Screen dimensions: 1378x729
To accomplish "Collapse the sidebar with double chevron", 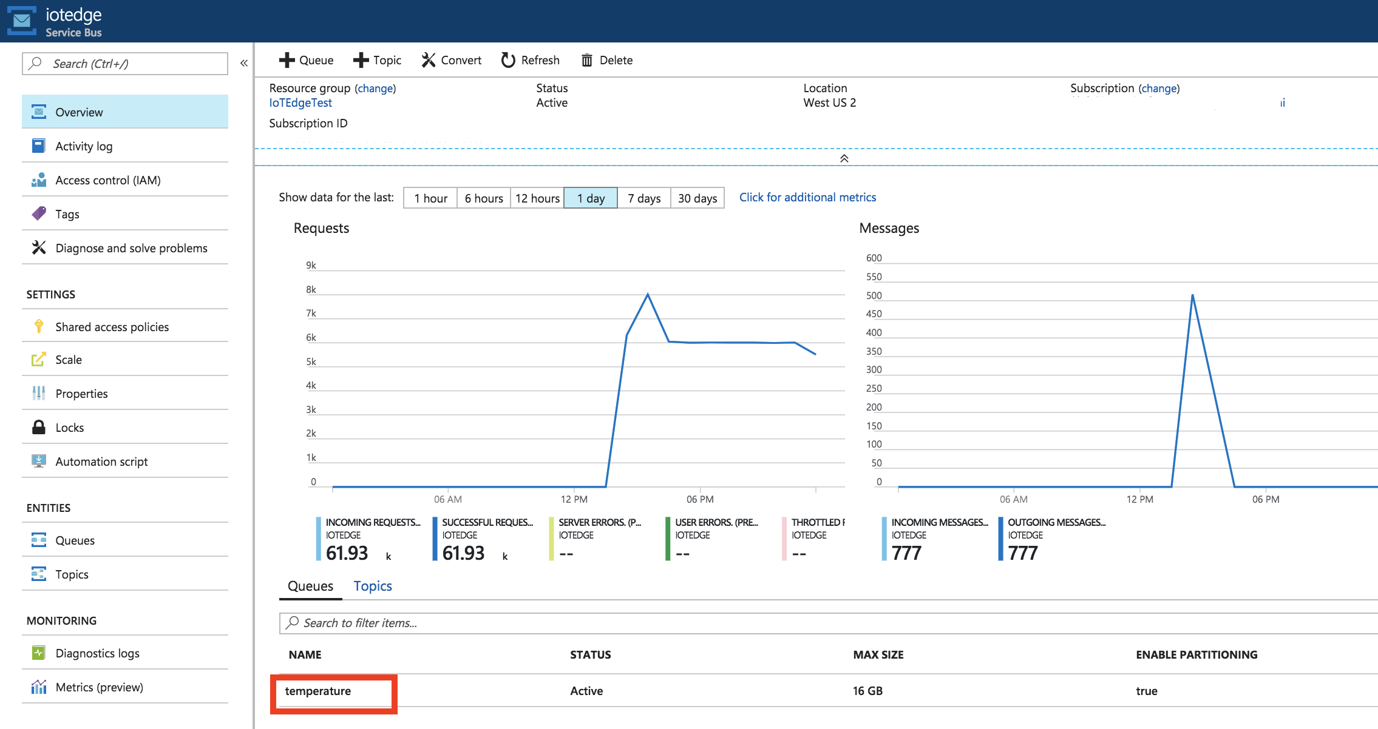I will point(244,63).
